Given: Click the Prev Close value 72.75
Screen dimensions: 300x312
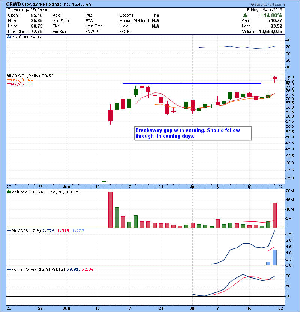Looking at the screenshot, I should [37, 32].
